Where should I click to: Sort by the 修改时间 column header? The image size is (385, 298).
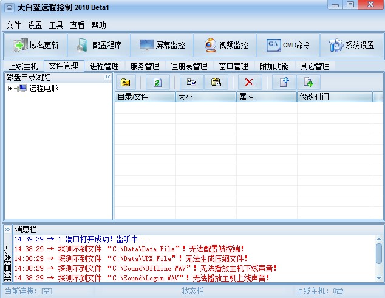[x=335, y=97]
